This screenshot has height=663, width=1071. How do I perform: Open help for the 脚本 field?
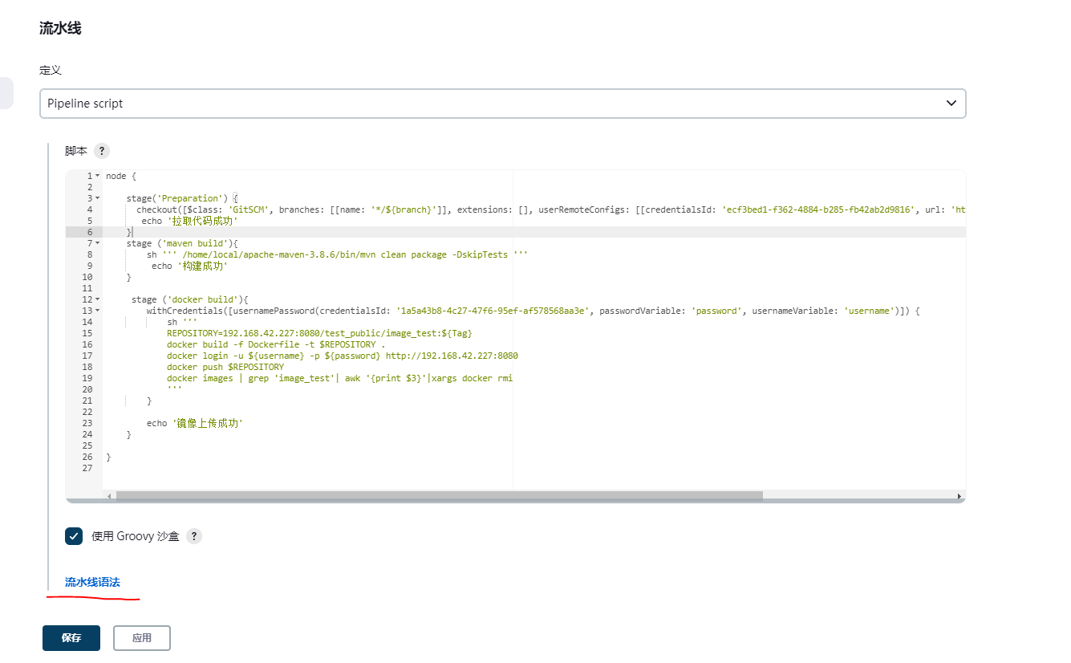[102, 151]
